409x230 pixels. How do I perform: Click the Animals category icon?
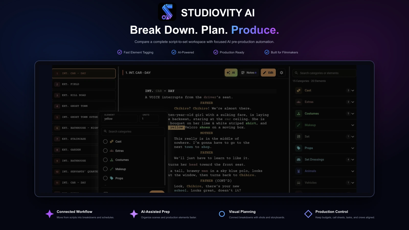(x=299, y=171)
